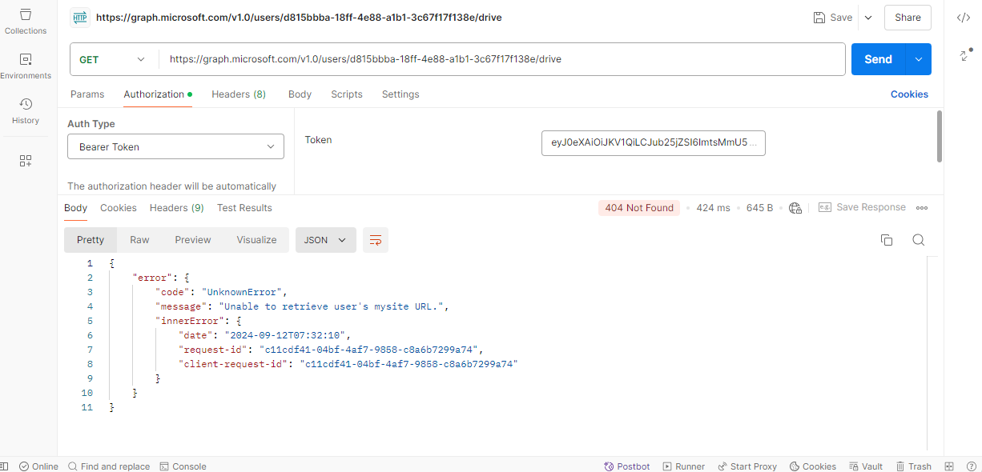The height and width of the screenshot is (472, 982).
Task: Open the code snippet icon
Action: coord(964,18)
